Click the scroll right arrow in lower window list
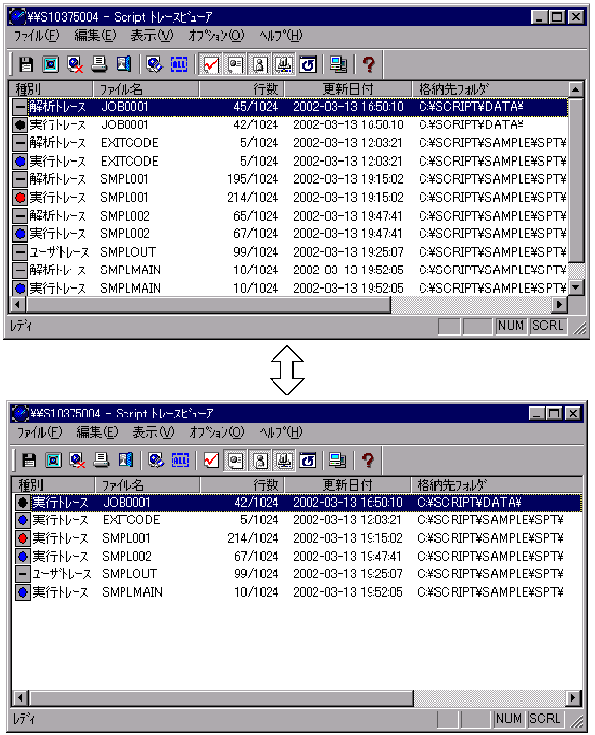Viewport: 595px width, 735px height. [573, 698]
